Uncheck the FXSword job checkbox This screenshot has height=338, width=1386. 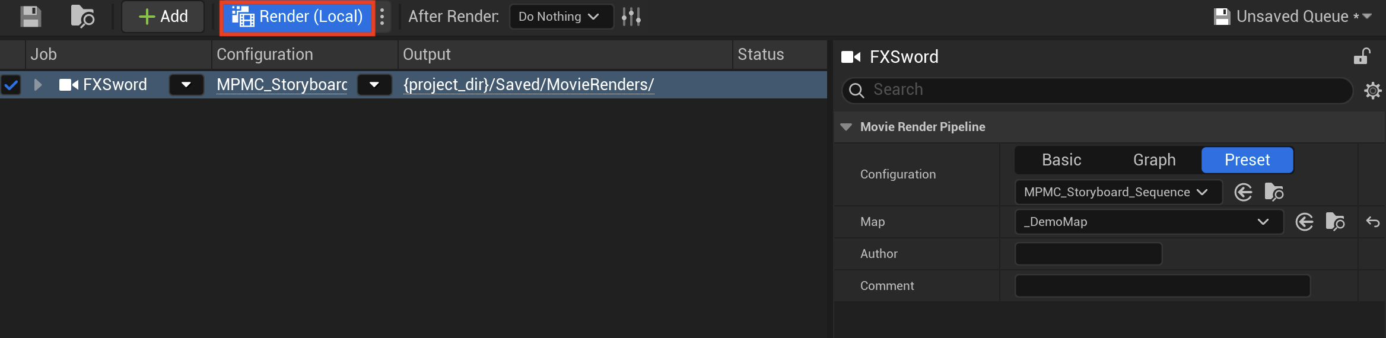[11, 85]
